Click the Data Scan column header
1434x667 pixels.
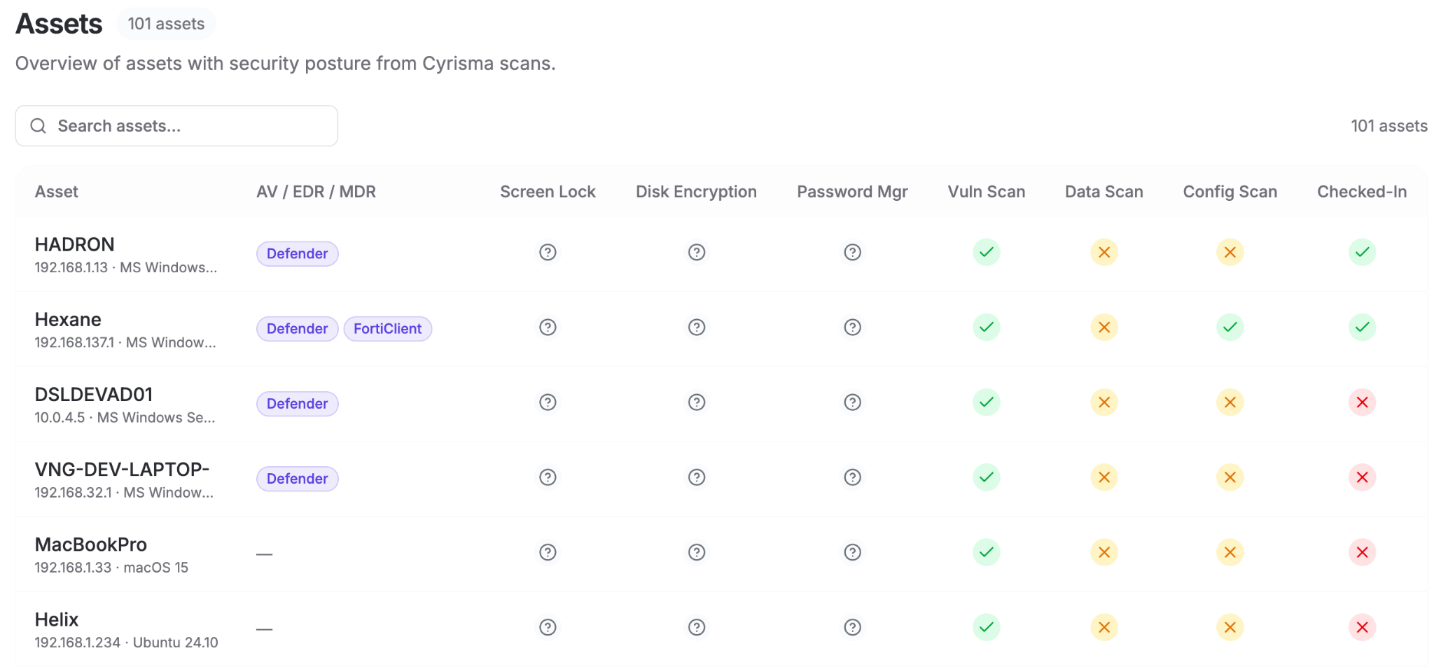click(1104, 192)
